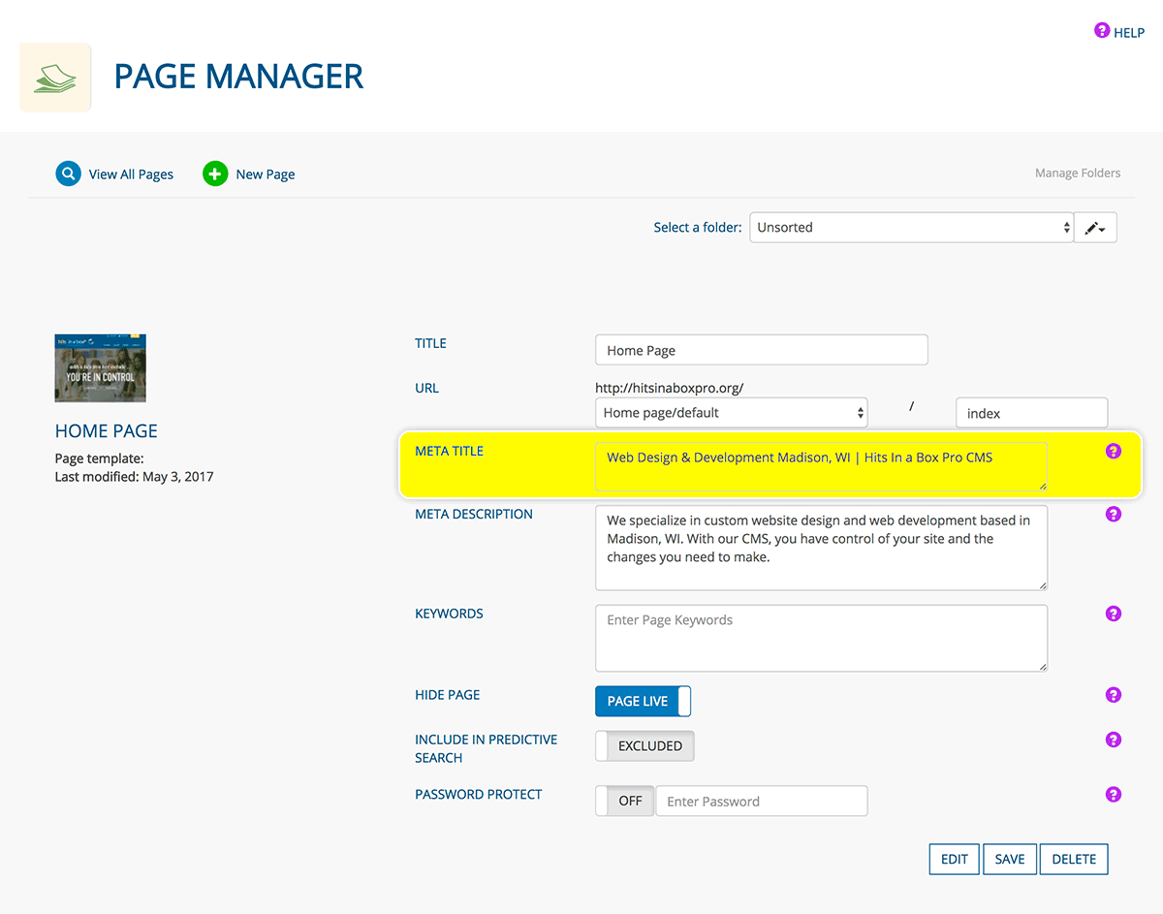The height and width of the screenshot is (914, 1163).
Task: Toggle the EXCLUDED predictive search switch
Action: click(x=644, y=746)
